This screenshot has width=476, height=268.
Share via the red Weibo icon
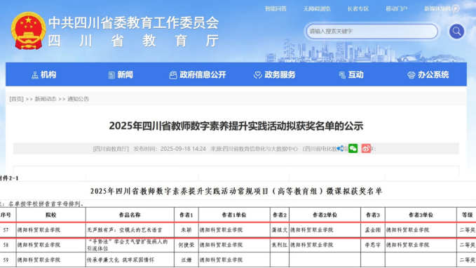coord(366,148)
